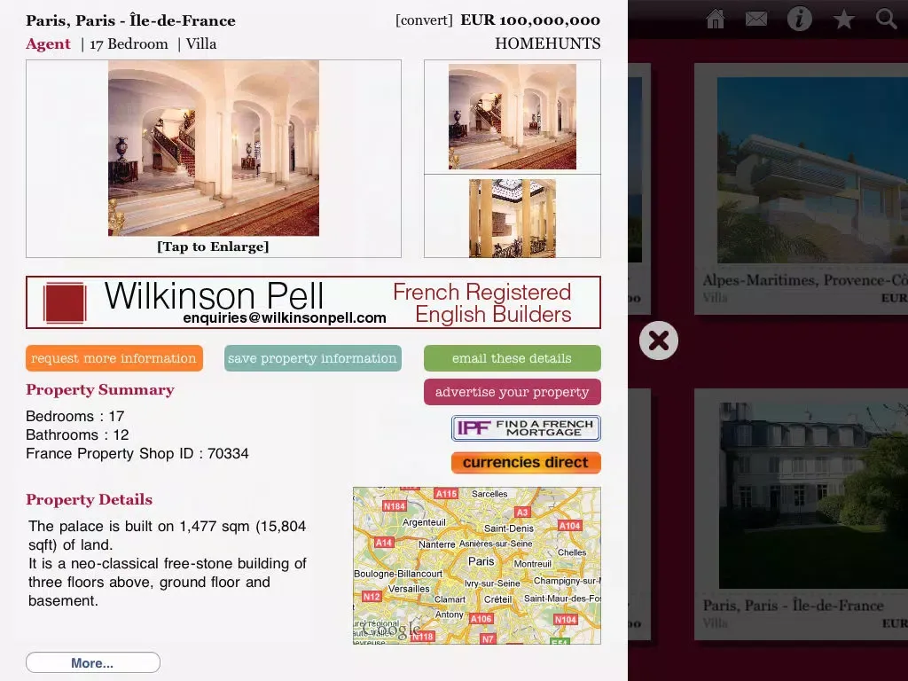908x681 pixels.
Task: Open the mail envelope icon
Action: (x=756, y=20)
